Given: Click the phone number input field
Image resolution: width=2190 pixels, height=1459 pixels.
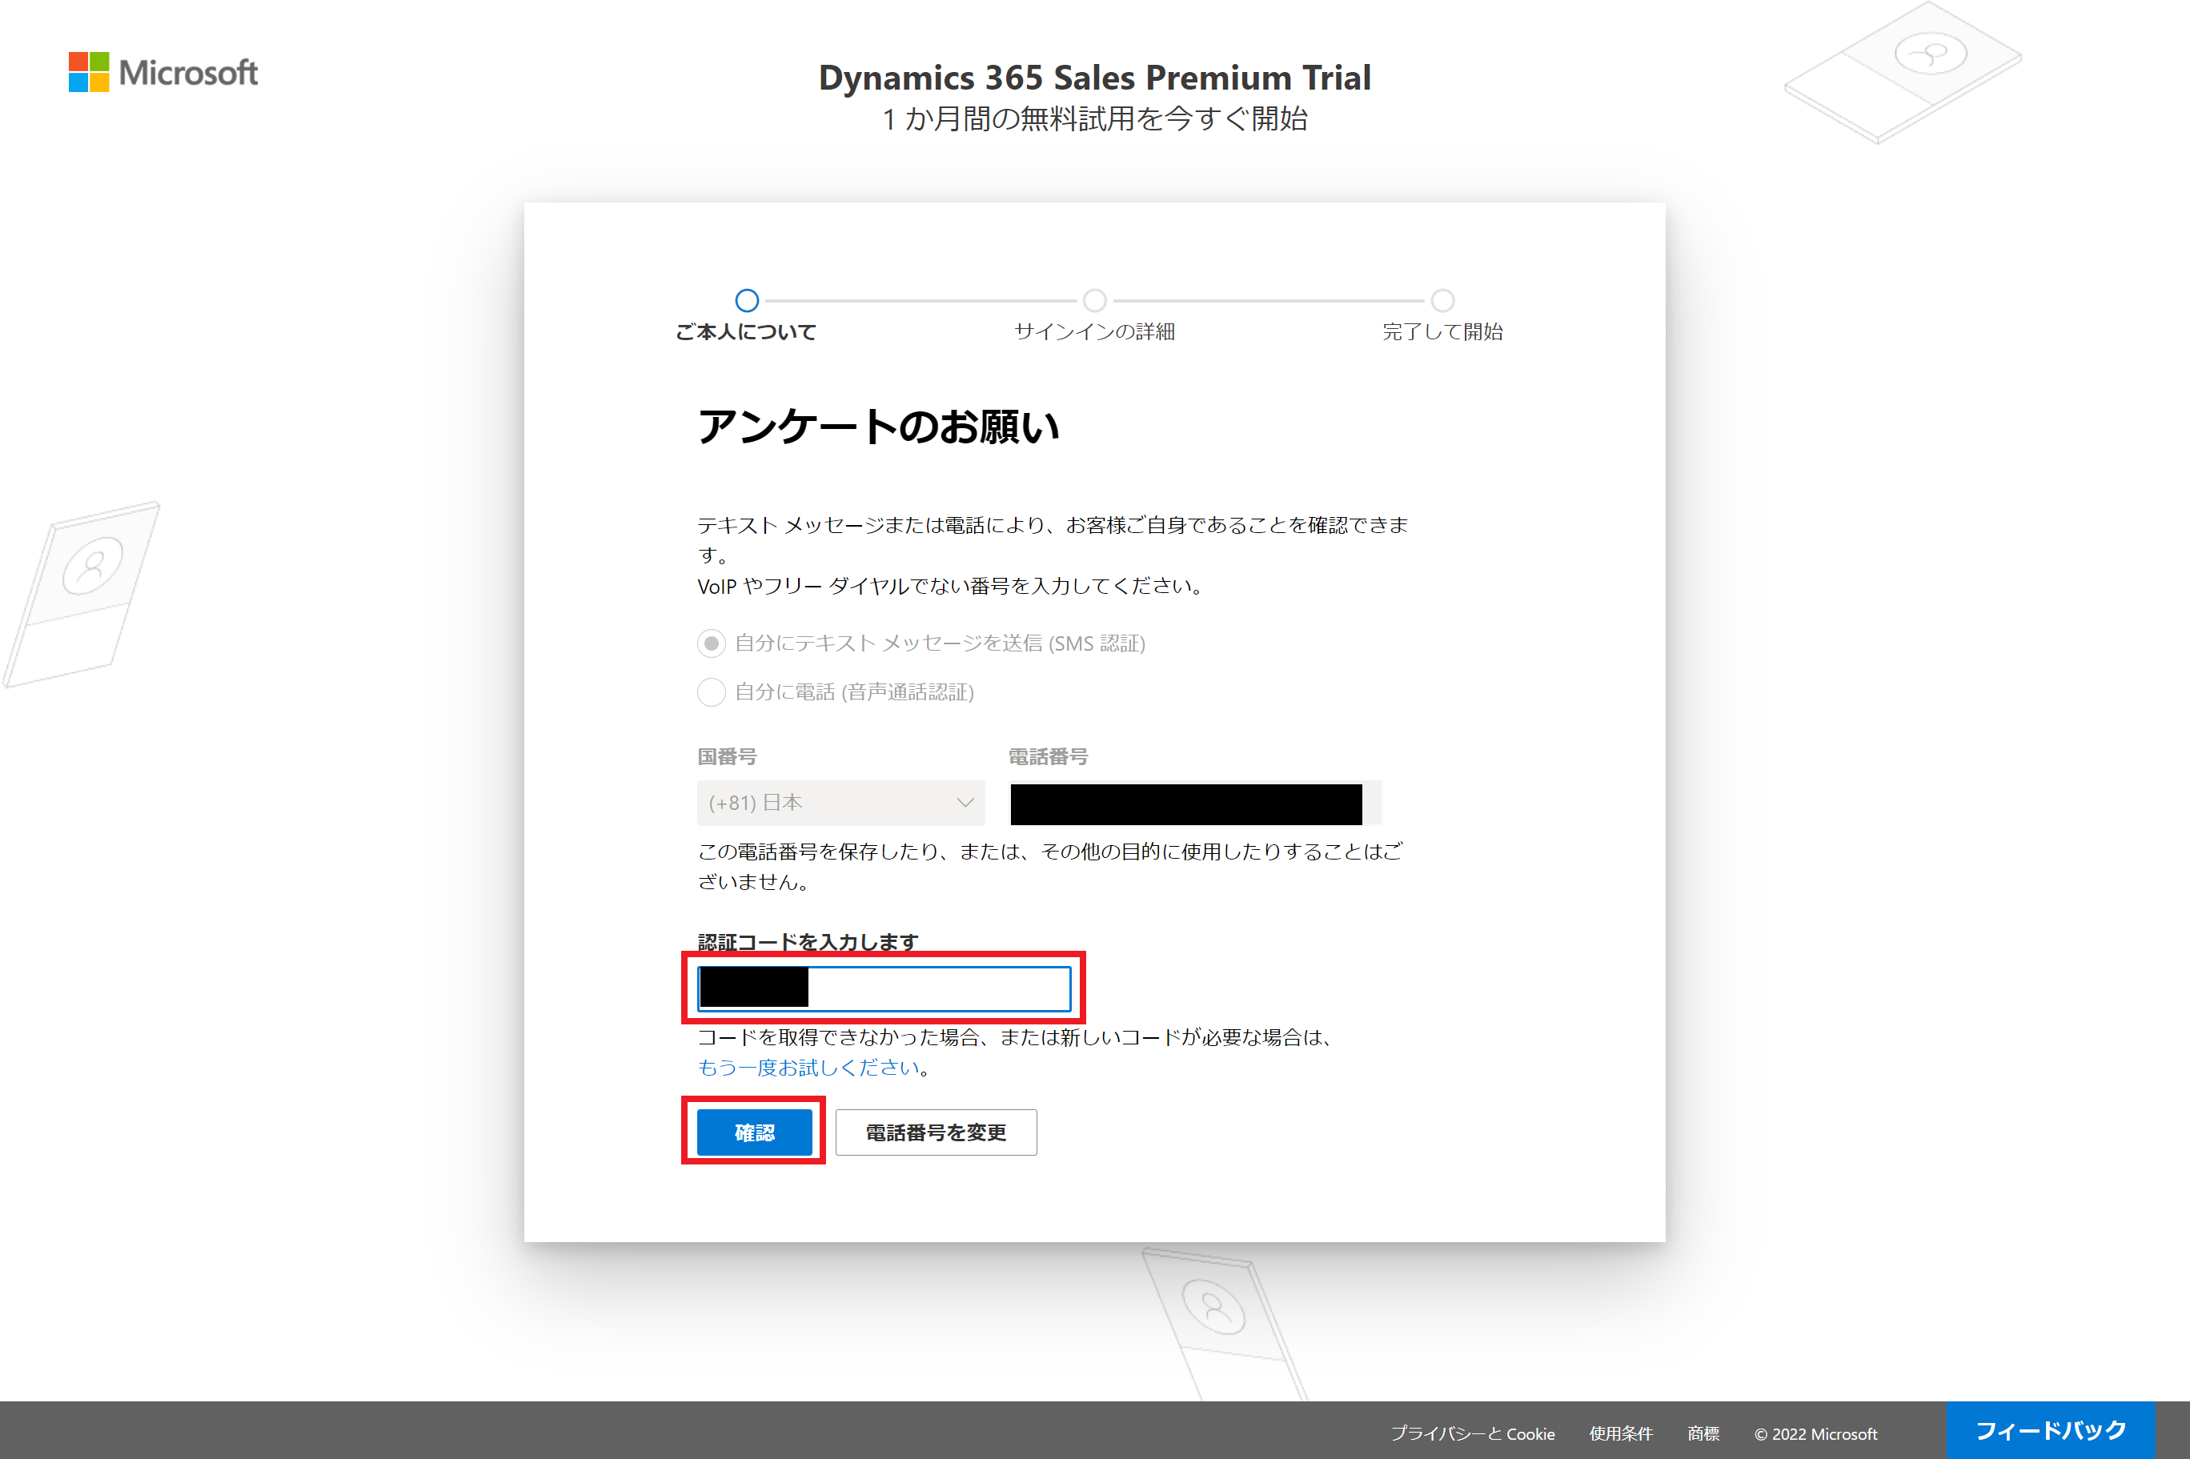Looking at the screenshot, I should 1196,802.
